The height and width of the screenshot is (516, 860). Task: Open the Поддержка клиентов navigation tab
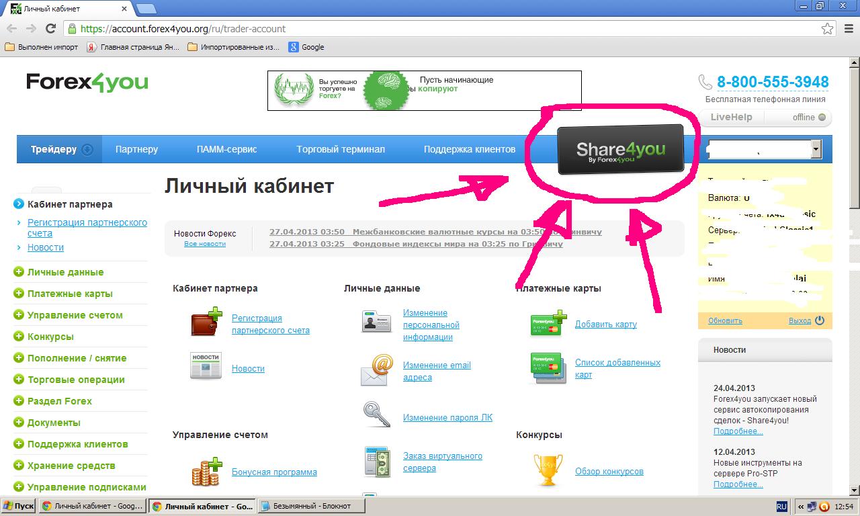[x=470, y=149]
